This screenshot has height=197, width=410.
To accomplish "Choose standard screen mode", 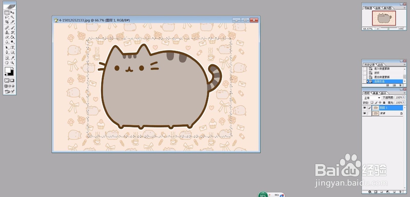I will pos(6,86).
